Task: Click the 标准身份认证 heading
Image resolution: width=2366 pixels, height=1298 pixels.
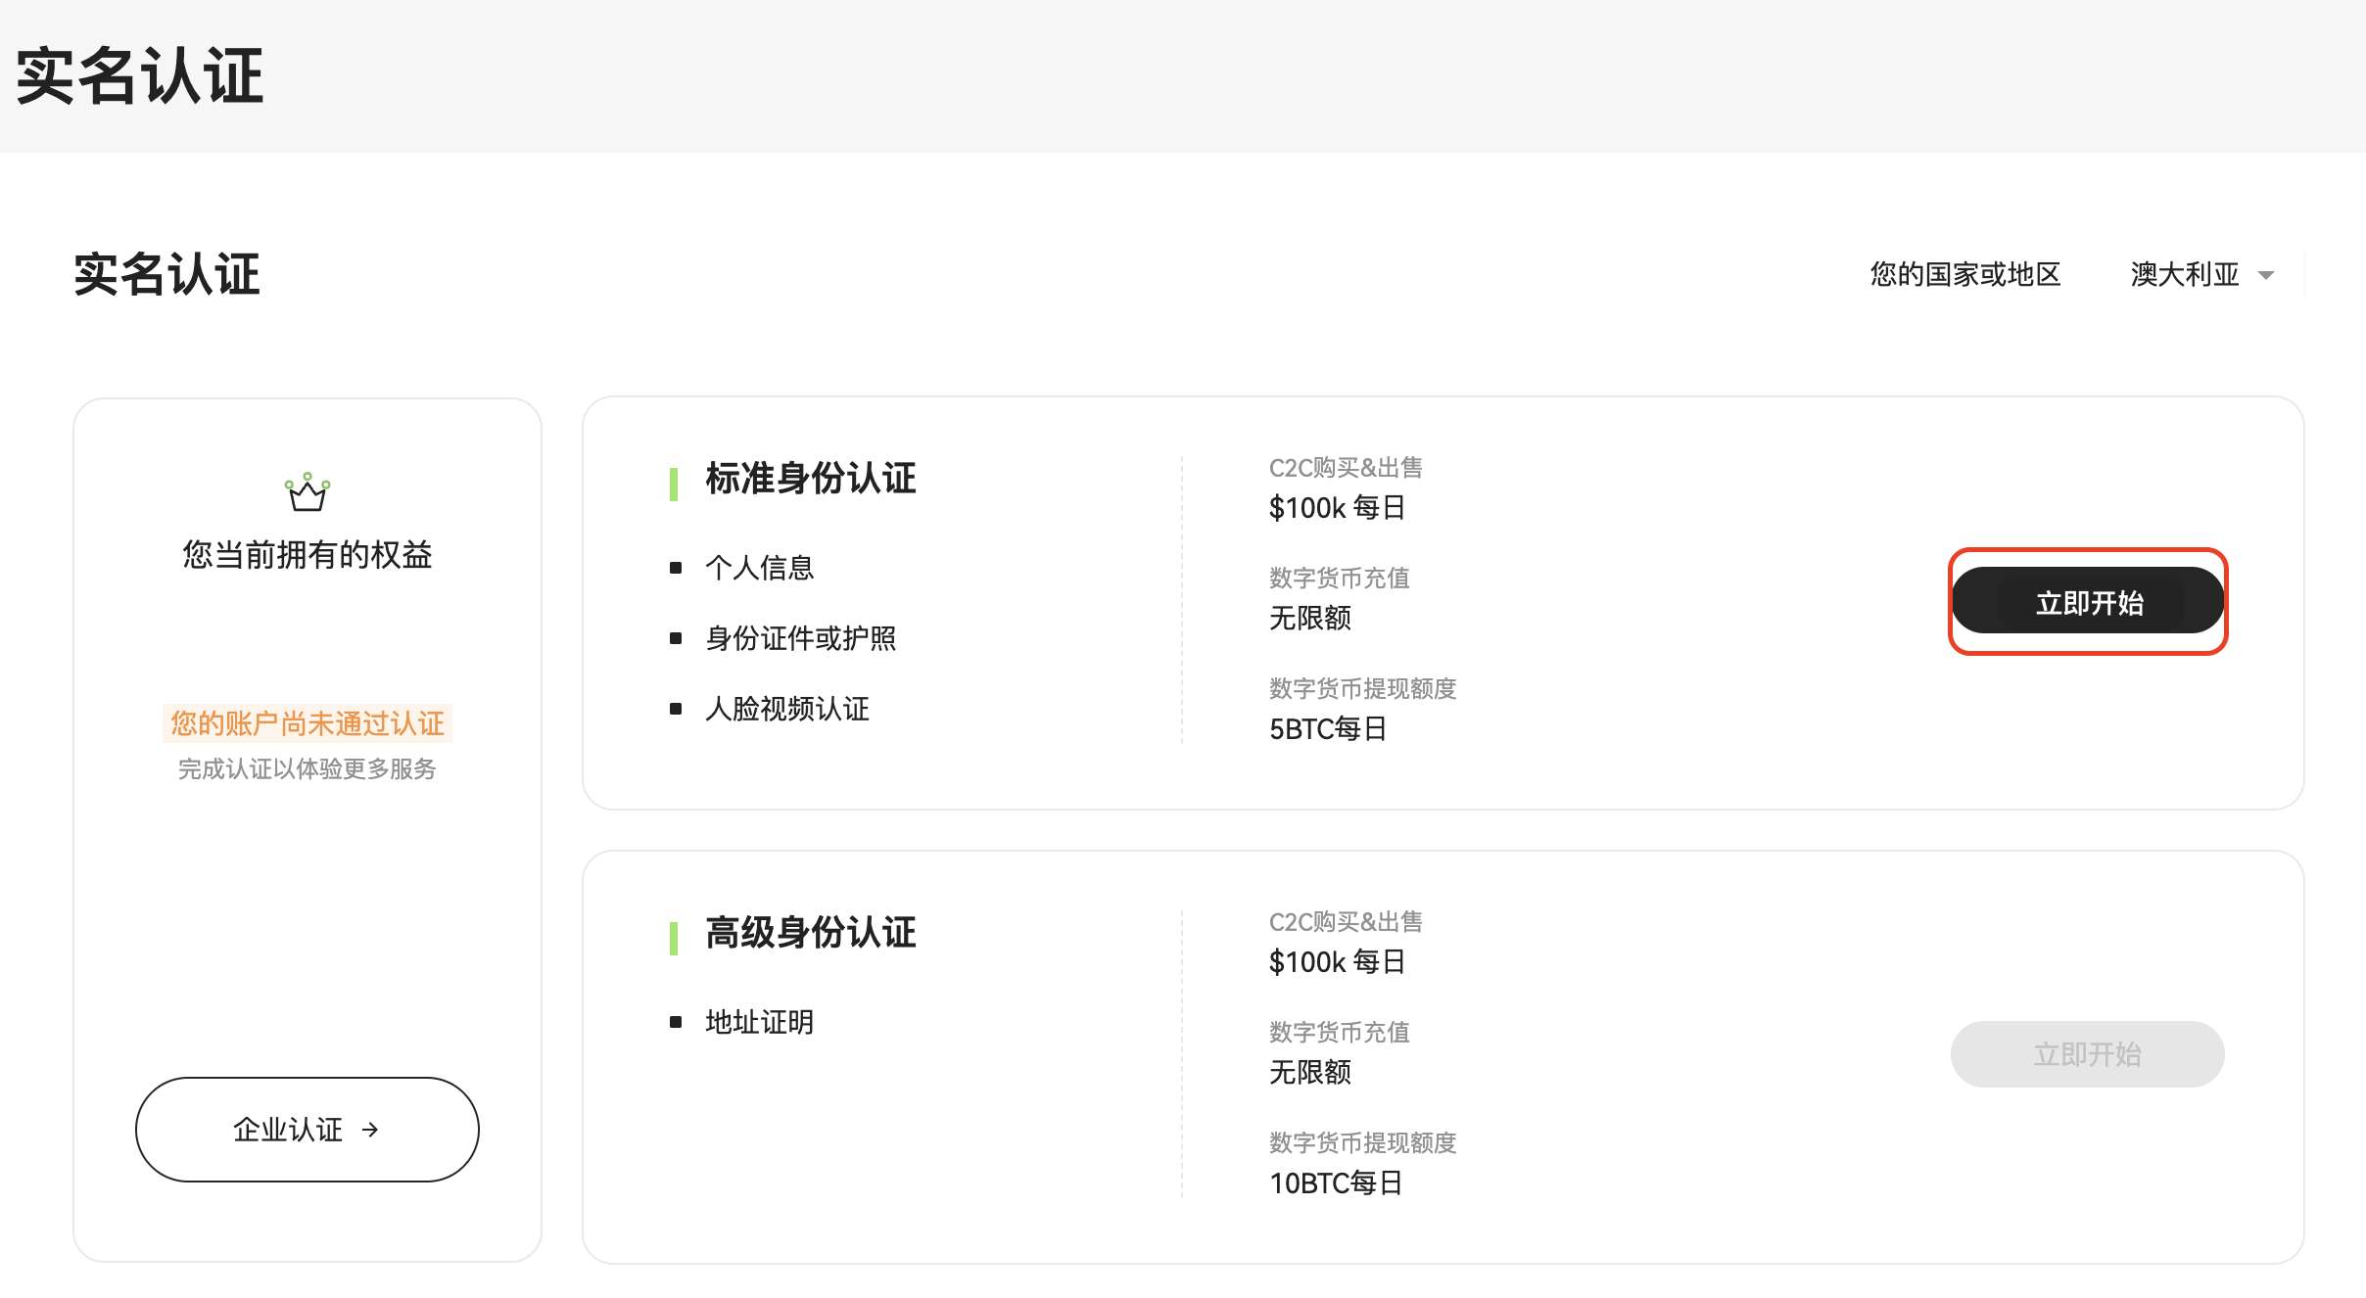Action: [x=810, y=479]
